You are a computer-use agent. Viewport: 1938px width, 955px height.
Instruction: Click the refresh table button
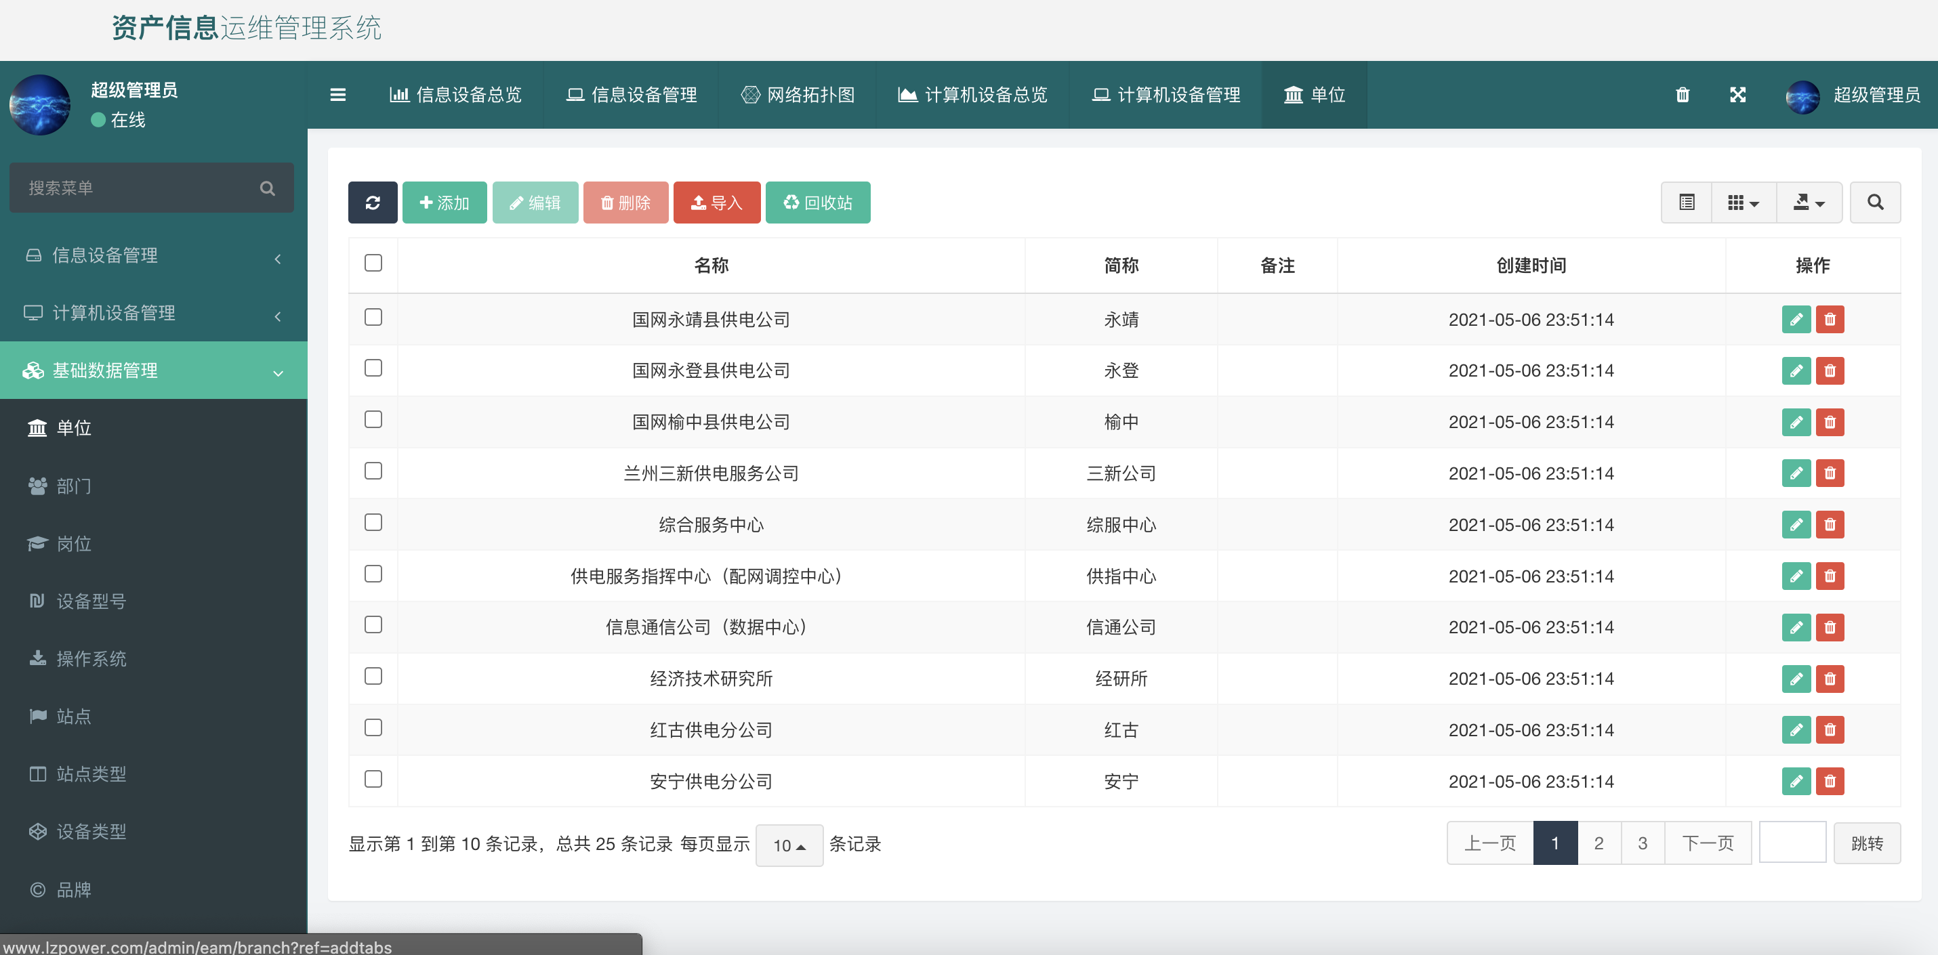[373, 203]
